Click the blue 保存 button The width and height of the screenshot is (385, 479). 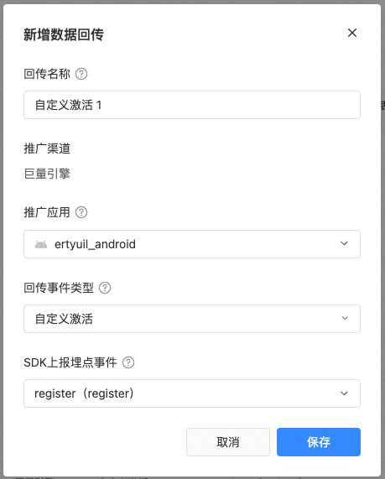319,442
